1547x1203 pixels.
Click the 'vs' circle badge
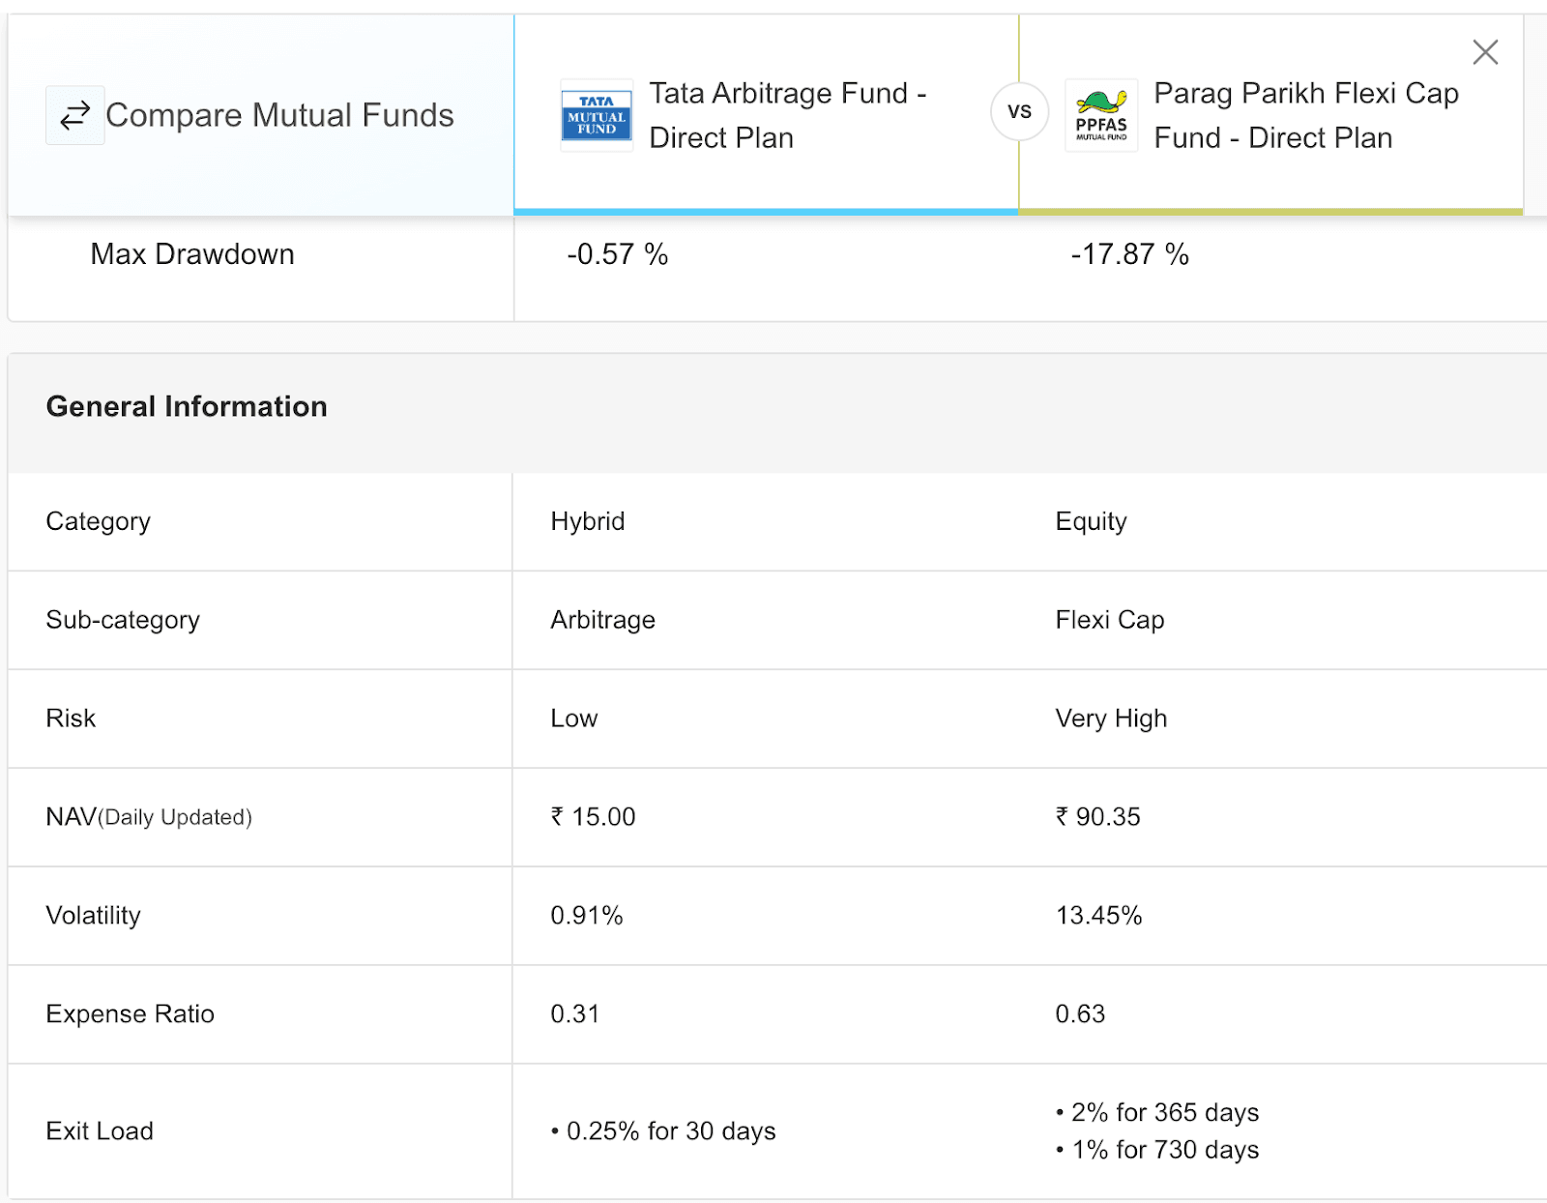pos(1019,112)
